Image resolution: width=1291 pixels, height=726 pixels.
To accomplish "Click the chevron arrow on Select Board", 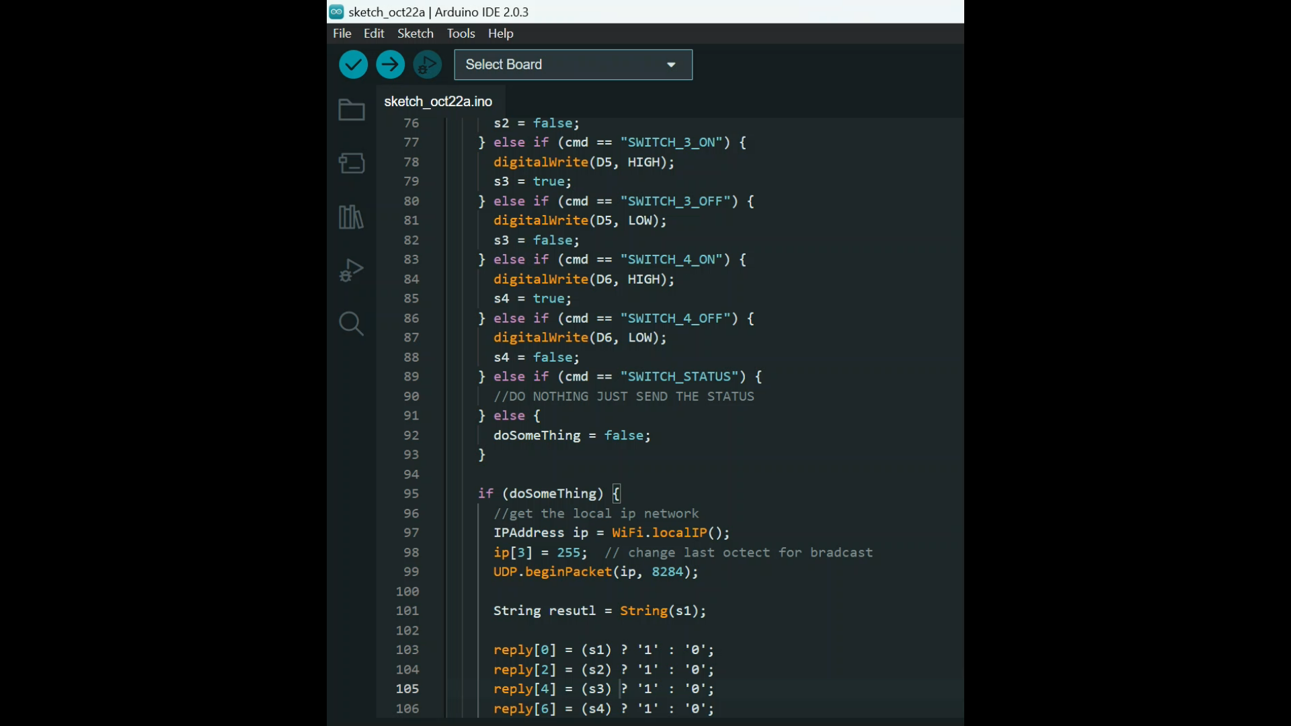I will pyautogui.click(x=670, y=65).
